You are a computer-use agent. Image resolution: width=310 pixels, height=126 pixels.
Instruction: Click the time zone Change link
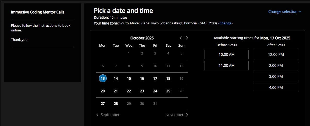click(225, 23)
